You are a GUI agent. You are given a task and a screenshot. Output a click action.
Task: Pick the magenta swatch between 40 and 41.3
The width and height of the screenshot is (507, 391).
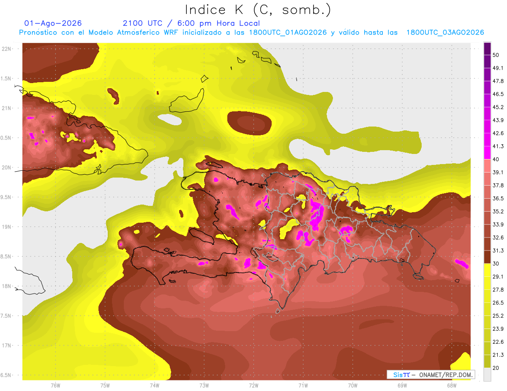pyautogui.click(x=488, y=153)
